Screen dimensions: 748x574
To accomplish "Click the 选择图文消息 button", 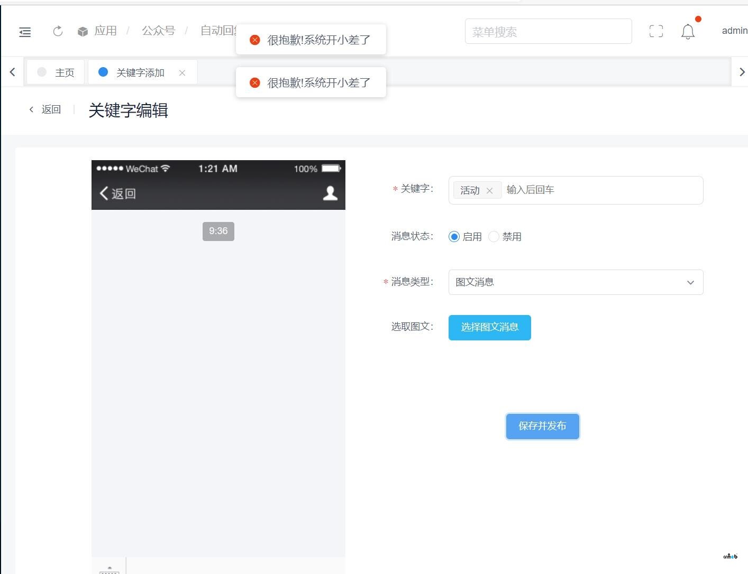I will [489, 327].
